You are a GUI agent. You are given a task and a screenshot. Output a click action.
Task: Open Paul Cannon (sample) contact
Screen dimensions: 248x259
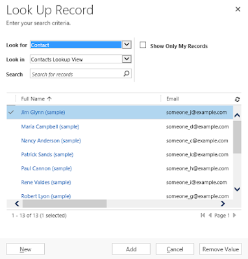[46, 168]
